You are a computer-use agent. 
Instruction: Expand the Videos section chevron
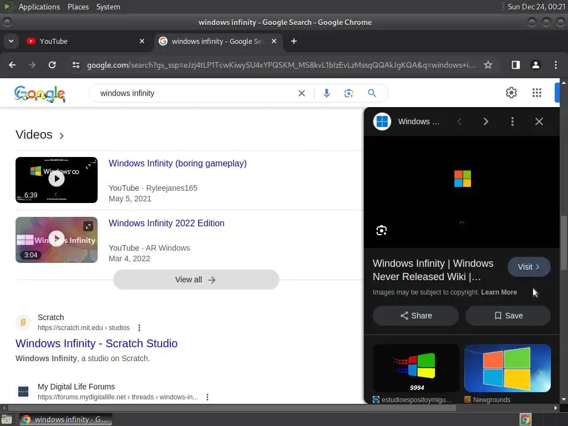click(x=62, y=136)
